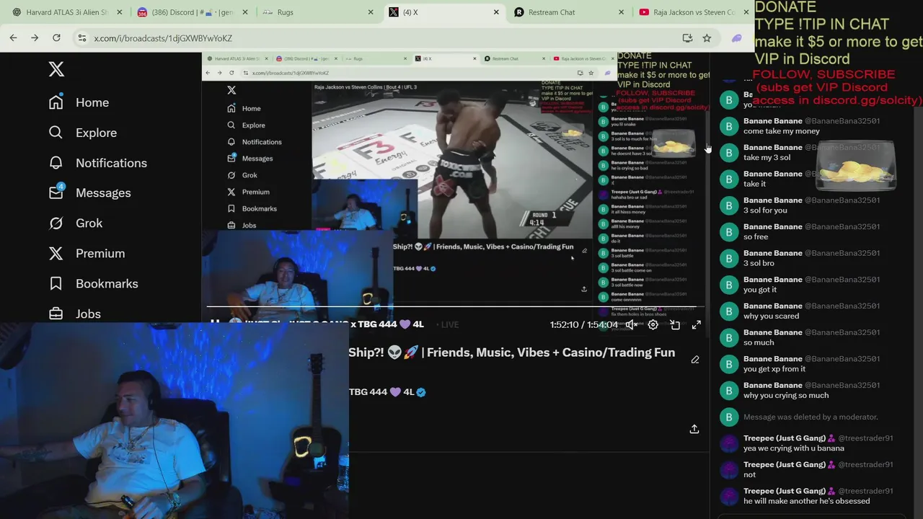Click the message "yea we crying with u banana"

pyautogui.click(x=794, y=448)
